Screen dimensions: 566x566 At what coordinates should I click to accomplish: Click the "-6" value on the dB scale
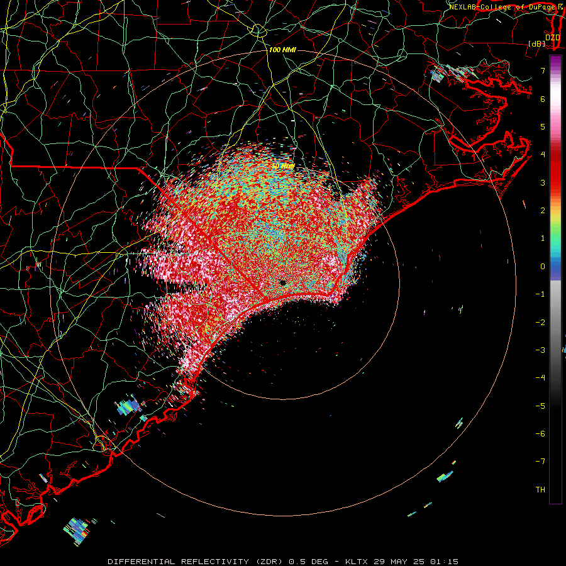[540, 434]
